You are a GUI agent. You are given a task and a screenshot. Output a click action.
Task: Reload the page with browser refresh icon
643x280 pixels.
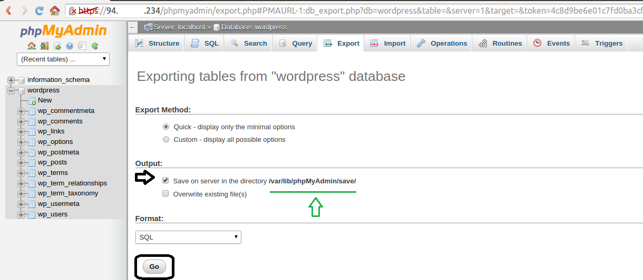click(39, 10)
